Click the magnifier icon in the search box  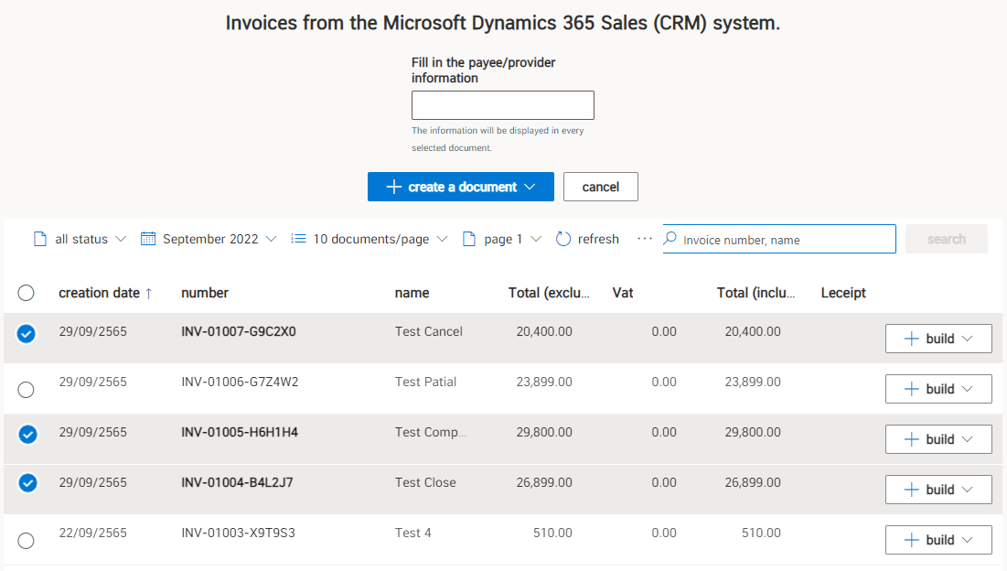pos(670,239)
